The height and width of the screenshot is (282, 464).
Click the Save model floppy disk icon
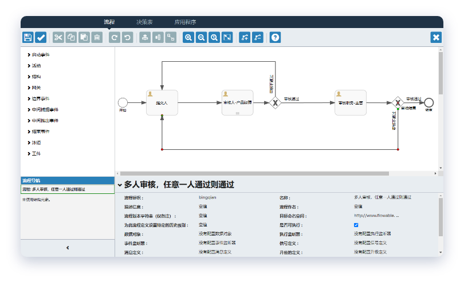(27, 37)
